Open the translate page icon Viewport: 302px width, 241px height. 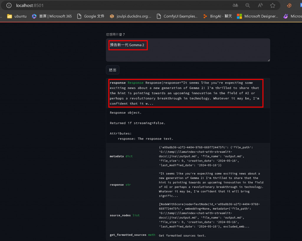pyautogui.click(x=235, y=5)
